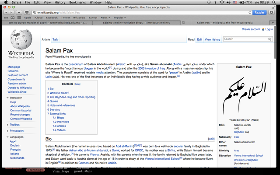Click the Wikipedia bookmark in bookmarks bar

pos(79,17)
